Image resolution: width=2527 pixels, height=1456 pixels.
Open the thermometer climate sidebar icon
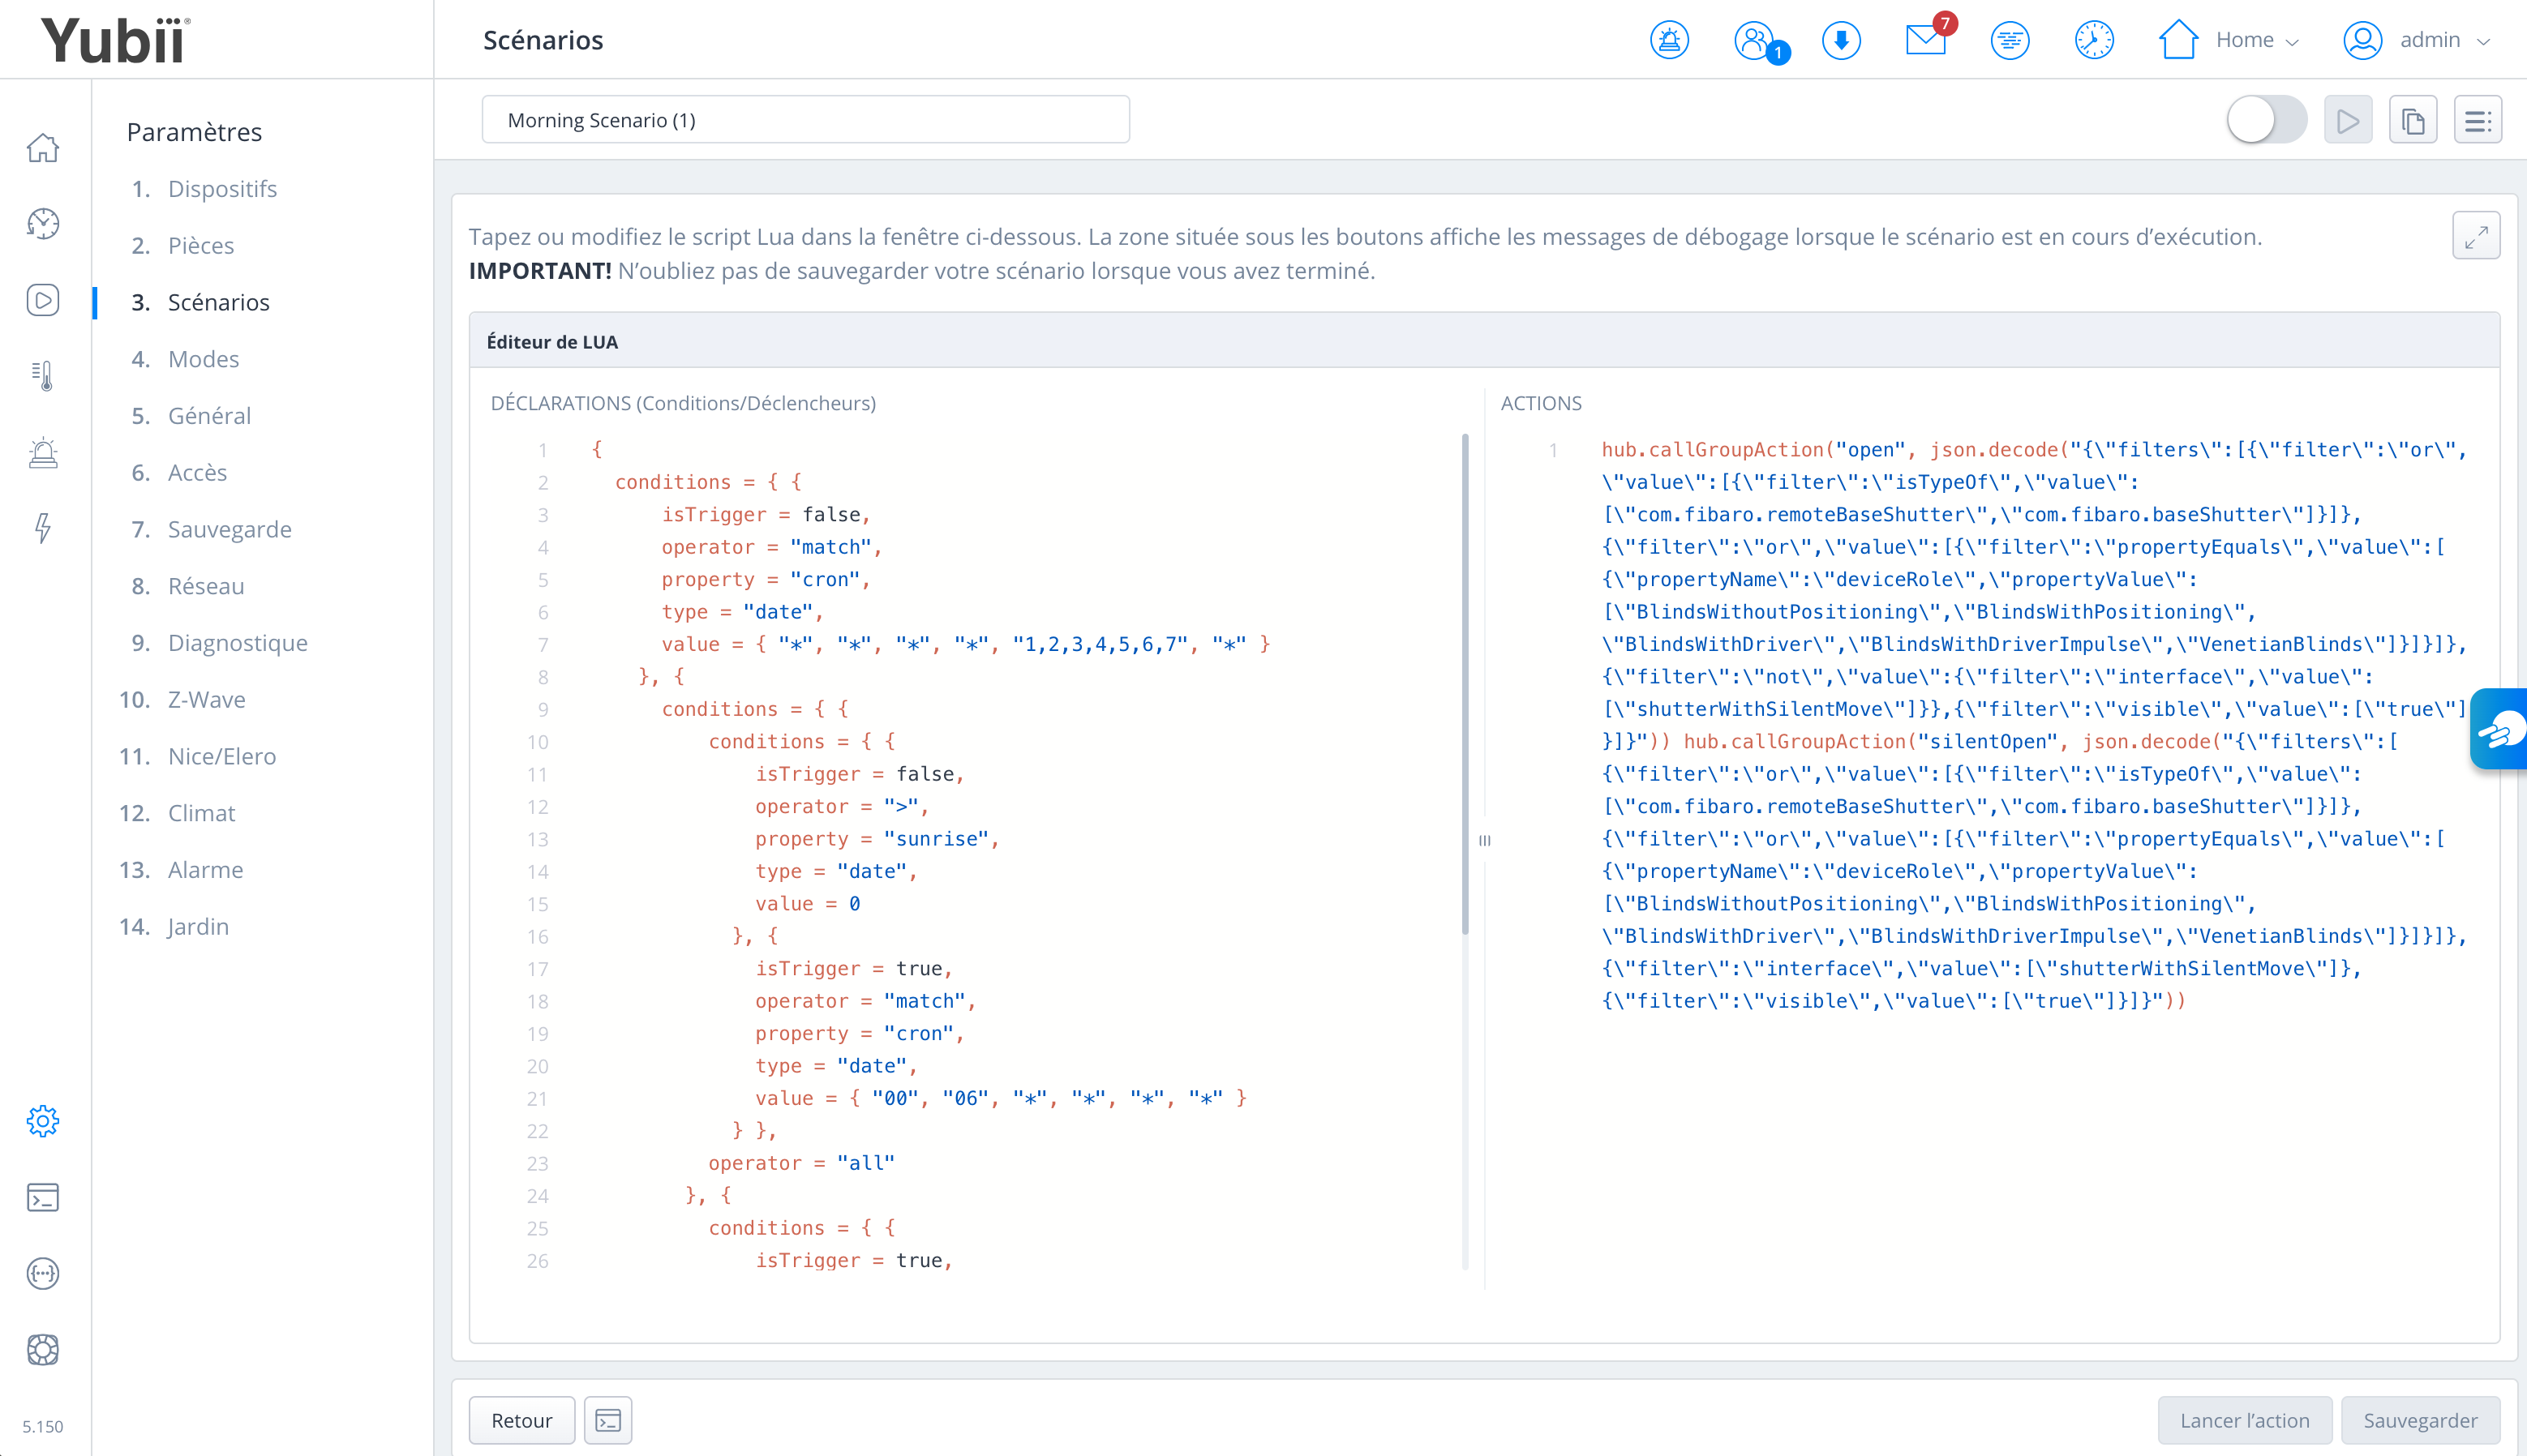pyautogui.click(x=43, y=376)
